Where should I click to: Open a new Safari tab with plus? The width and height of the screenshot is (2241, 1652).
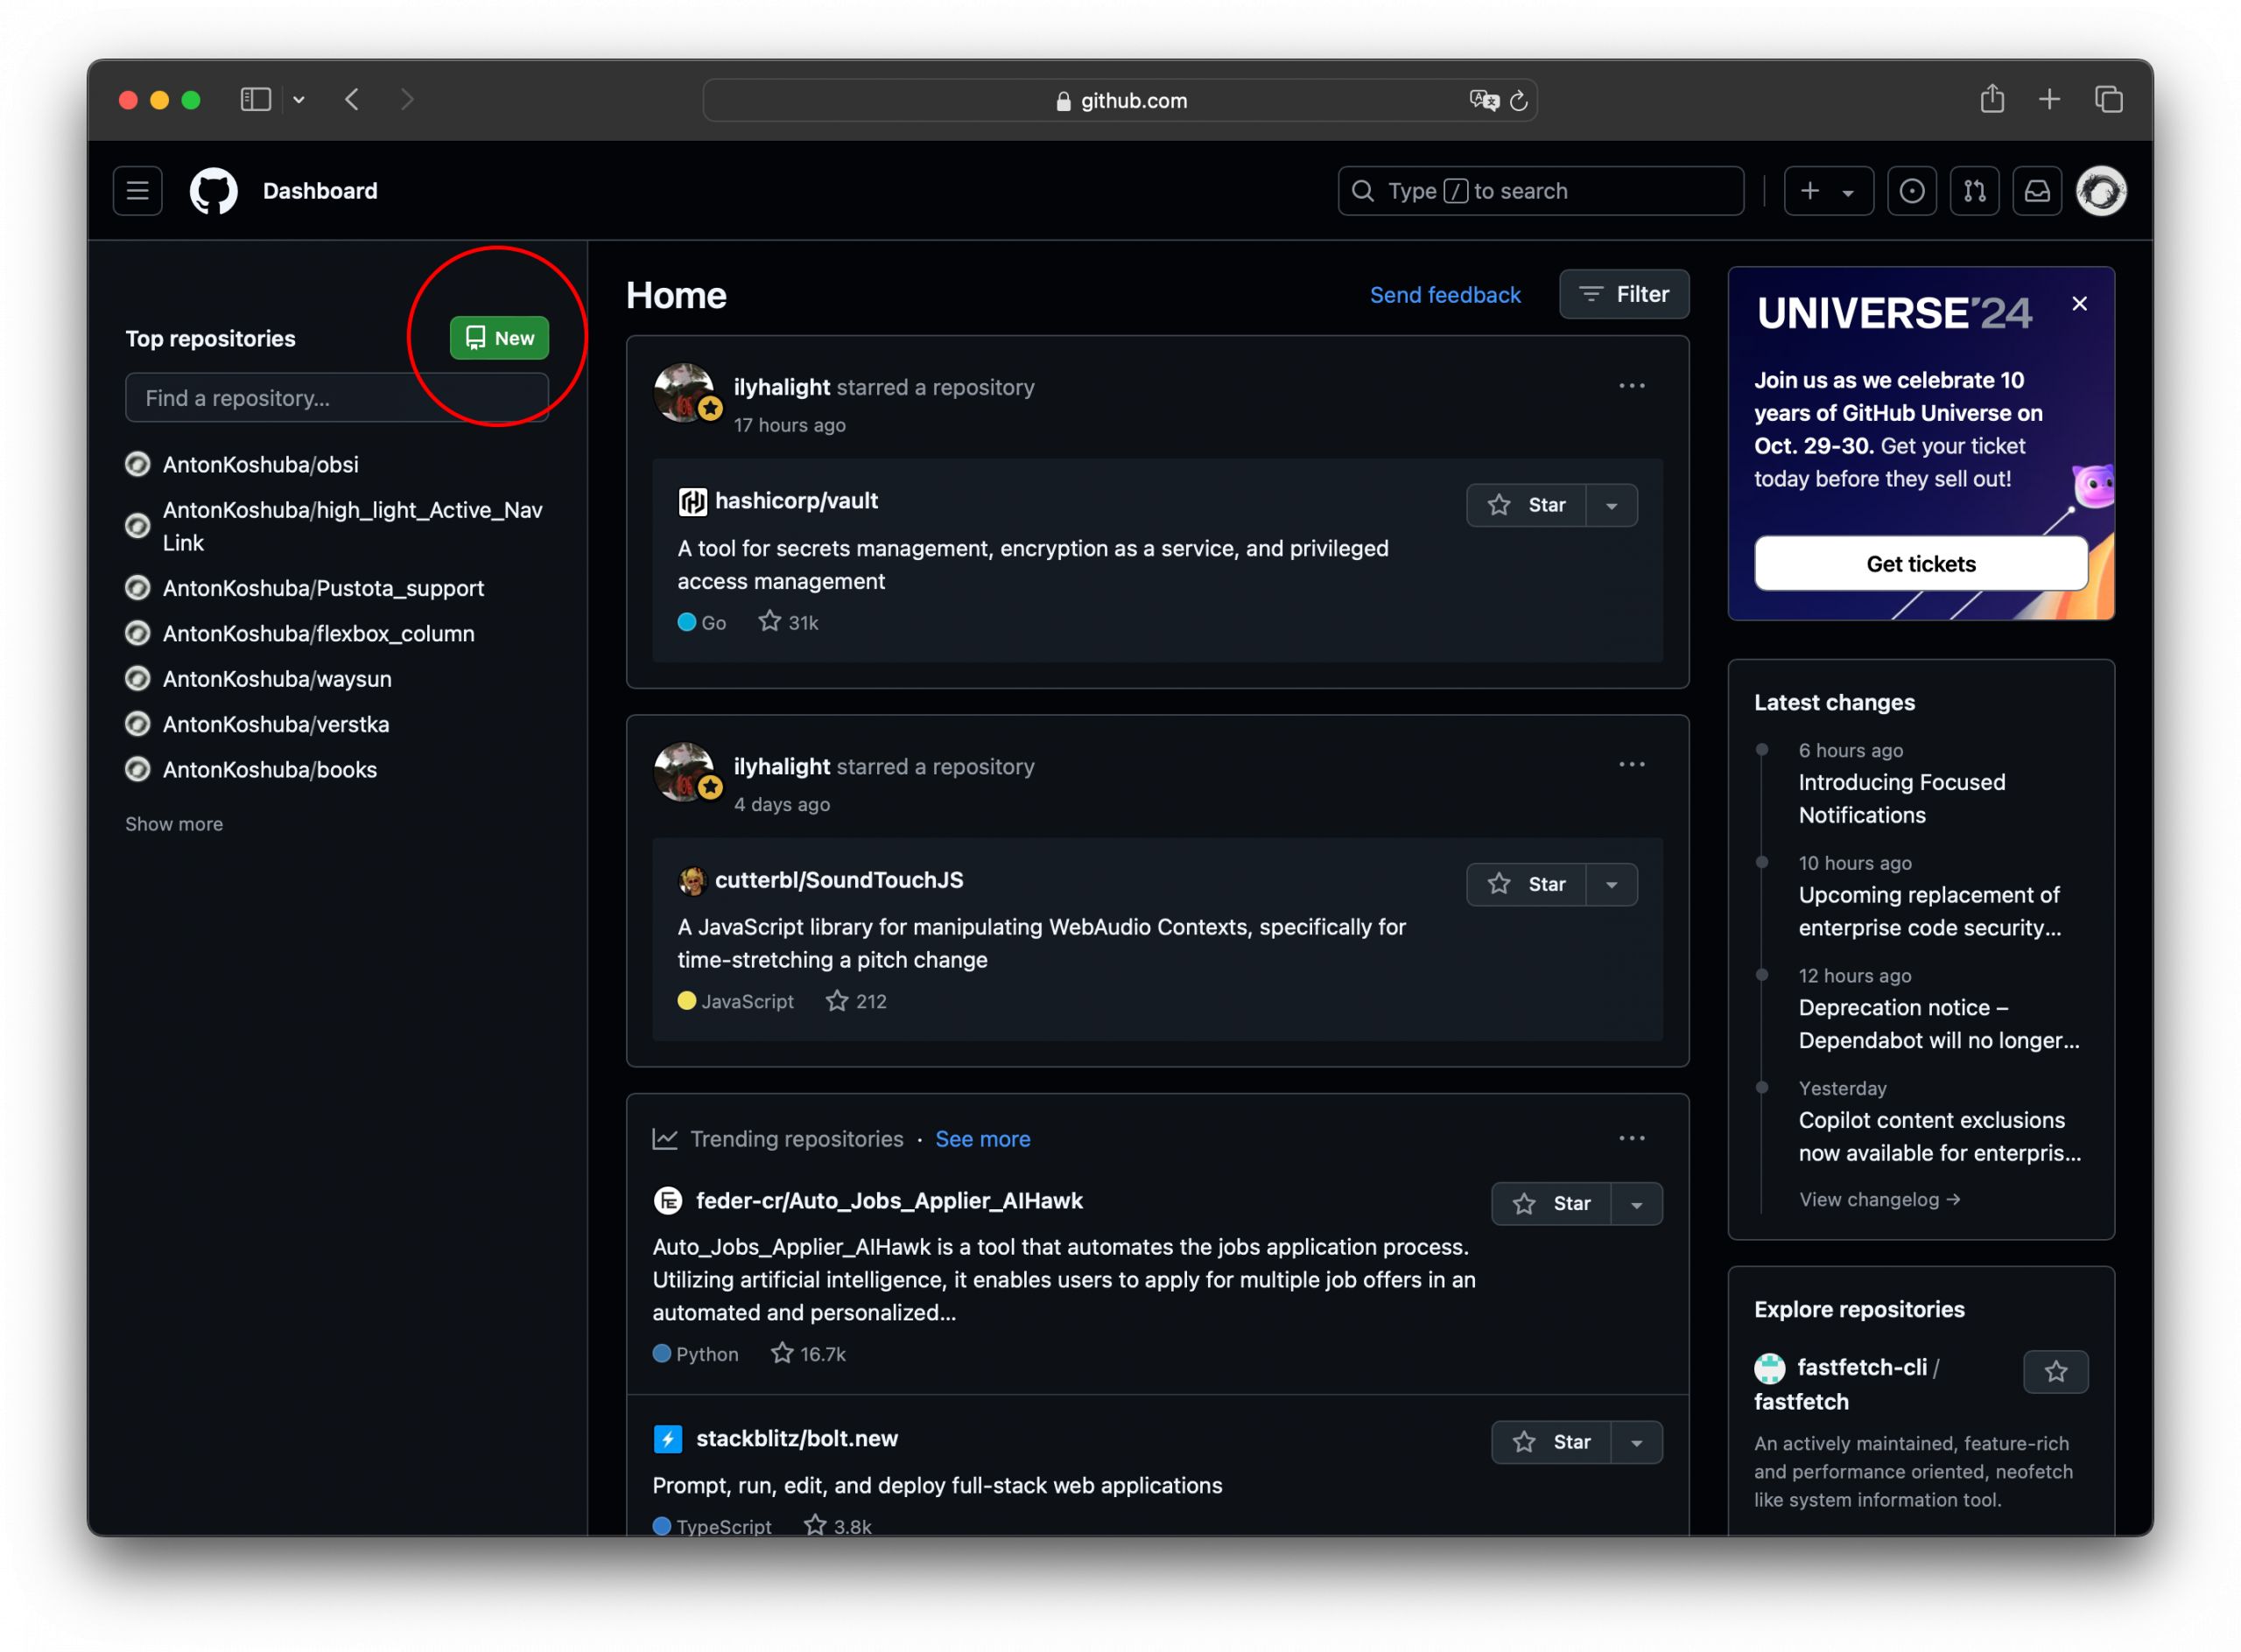(x=2049, y=99)
